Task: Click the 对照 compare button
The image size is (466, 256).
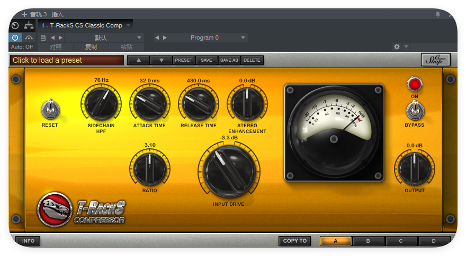Action: click(x=56, y=47)
